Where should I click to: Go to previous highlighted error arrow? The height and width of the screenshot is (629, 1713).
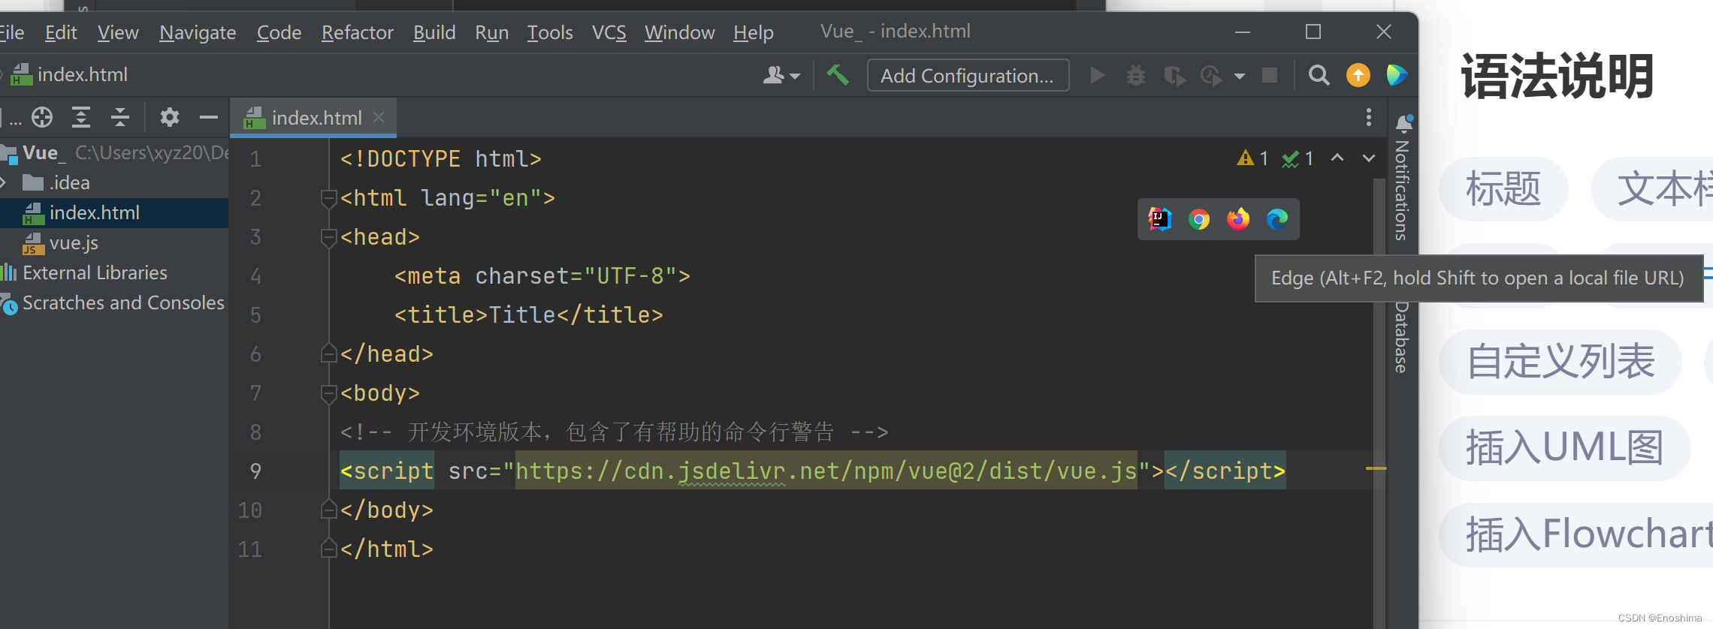pos(1337,158)
